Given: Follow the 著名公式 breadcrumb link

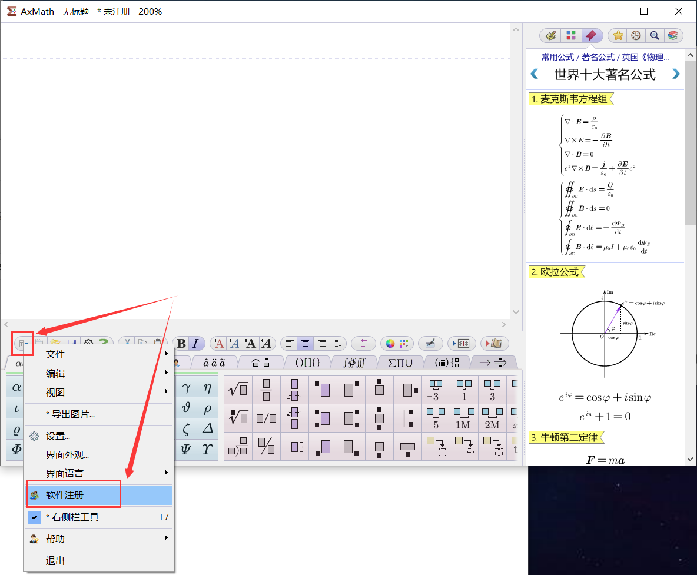Looking at the screenshot, I should 598,57.
